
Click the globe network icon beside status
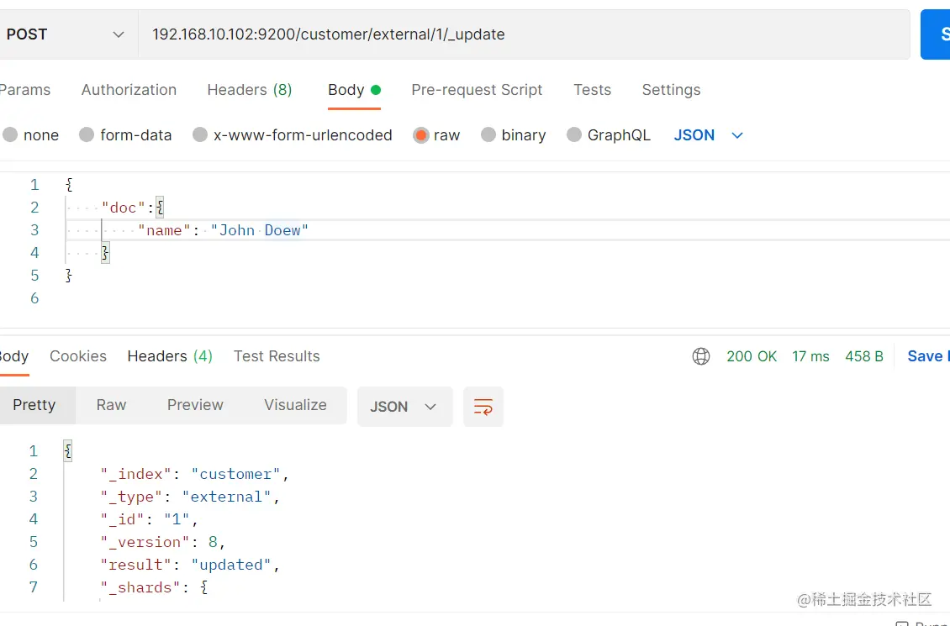click(701, 356)
